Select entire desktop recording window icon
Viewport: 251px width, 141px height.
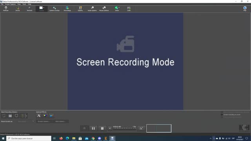click(10, 116)
